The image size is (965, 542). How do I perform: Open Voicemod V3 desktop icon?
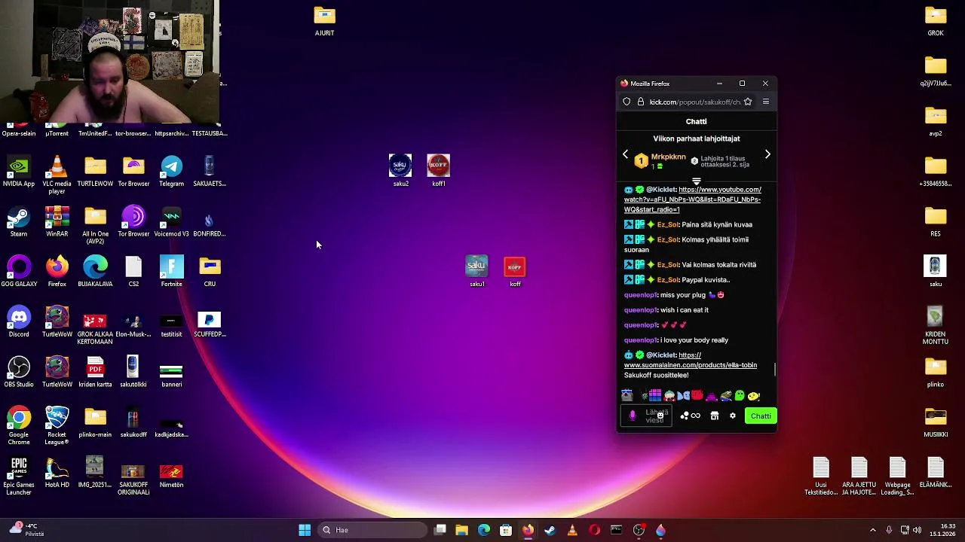(171, 221)
